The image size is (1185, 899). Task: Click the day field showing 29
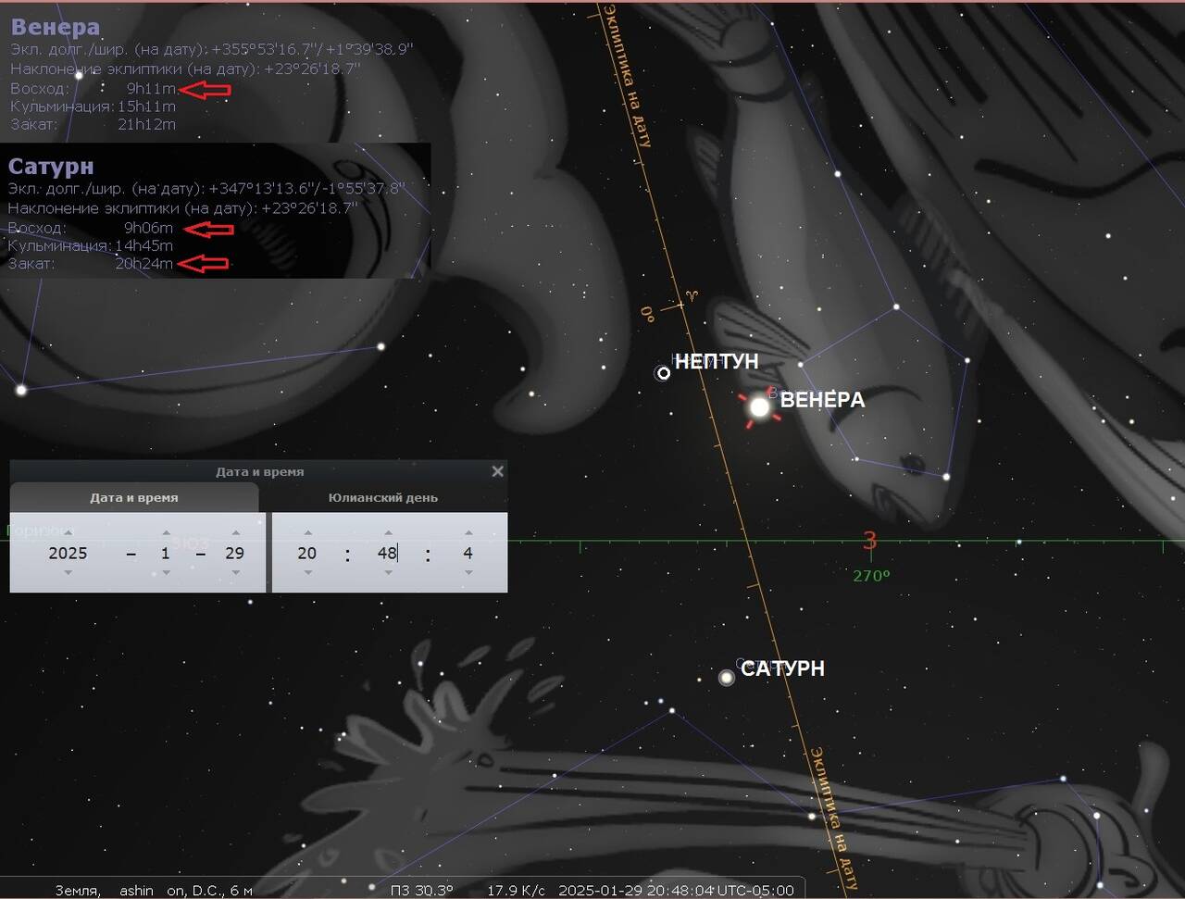click(235, 553)
